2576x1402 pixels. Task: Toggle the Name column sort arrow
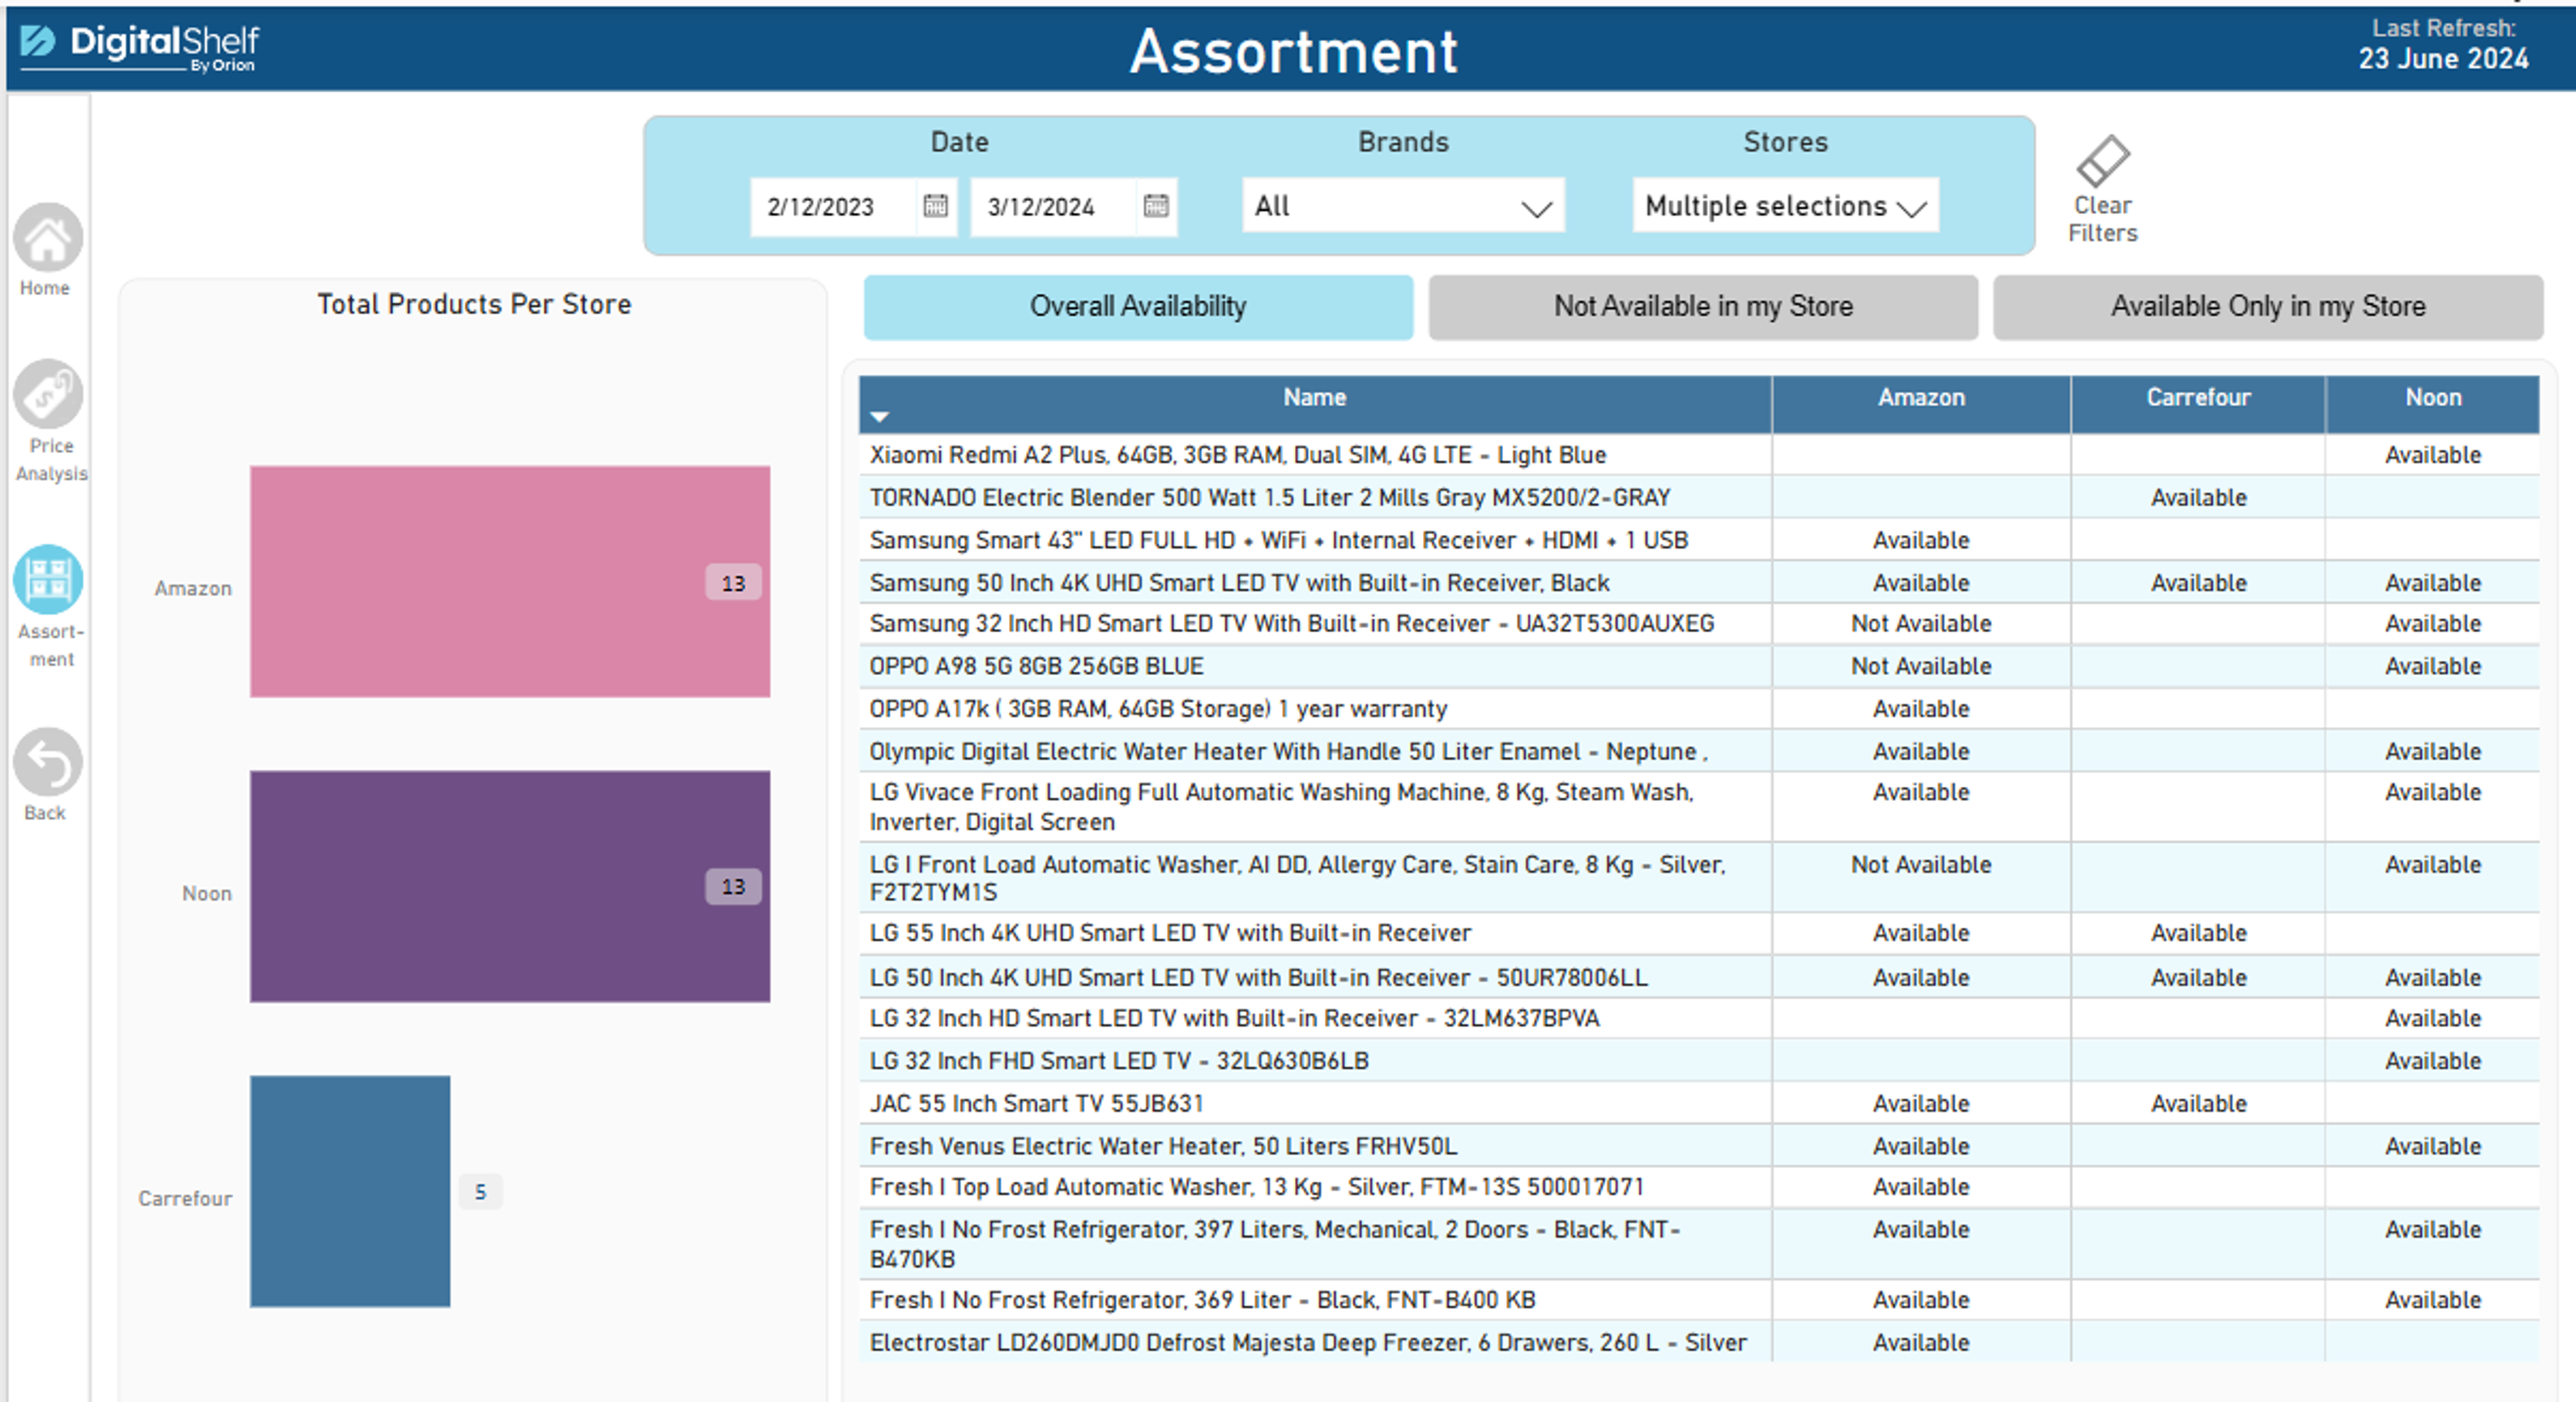(x=879, y=417)
